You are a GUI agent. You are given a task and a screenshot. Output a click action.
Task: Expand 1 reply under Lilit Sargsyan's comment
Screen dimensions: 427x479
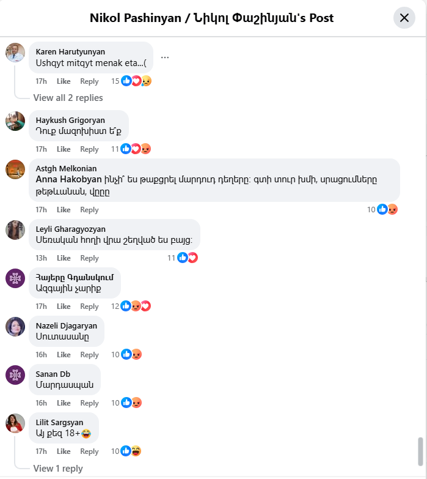click(x=58, y=469)
